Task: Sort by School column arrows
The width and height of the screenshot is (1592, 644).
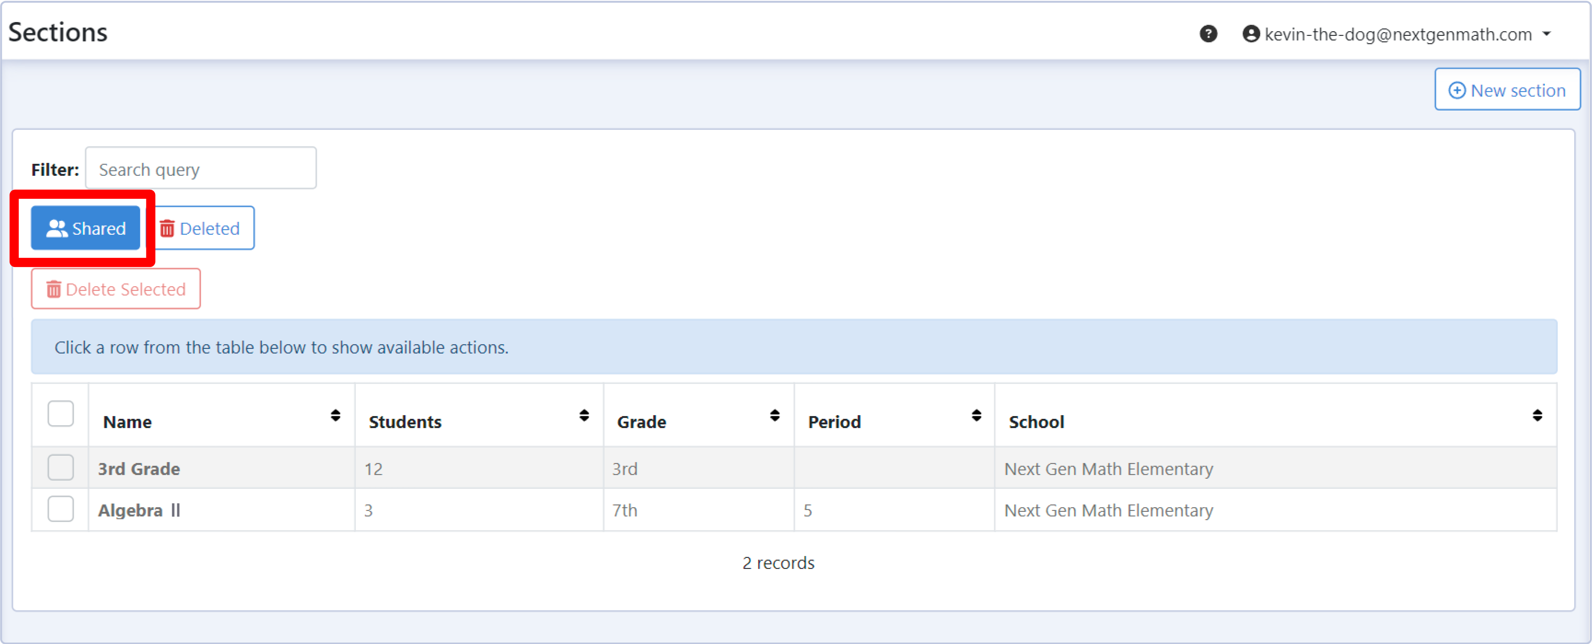Action: (x=1538, y=415)
